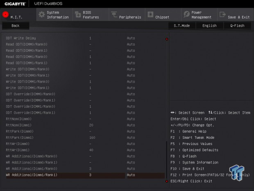Open the M.I.T. tab

(x=18, y=14)
